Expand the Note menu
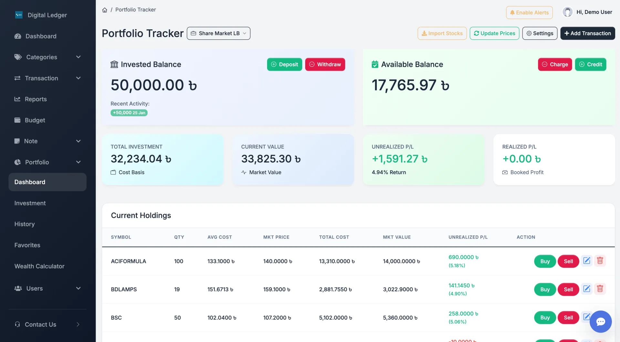Screen dimensions: 620x342 click(47, 141)
